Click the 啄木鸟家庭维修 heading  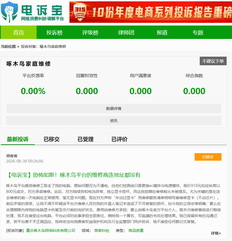[29, 64]
